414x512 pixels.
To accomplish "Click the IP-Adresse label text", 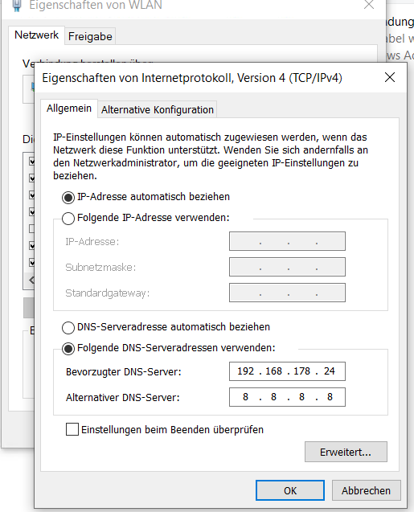I will [92, 242].
